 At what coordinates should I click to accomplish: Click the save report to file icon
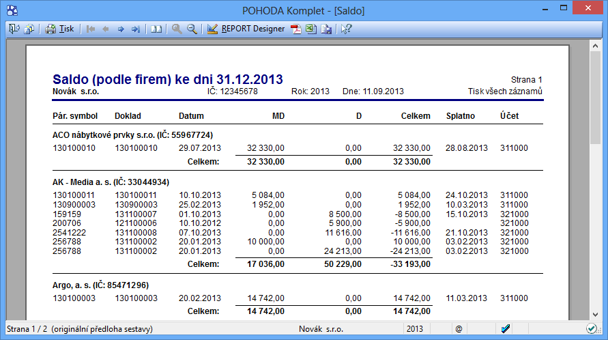(x=326, y=29)
